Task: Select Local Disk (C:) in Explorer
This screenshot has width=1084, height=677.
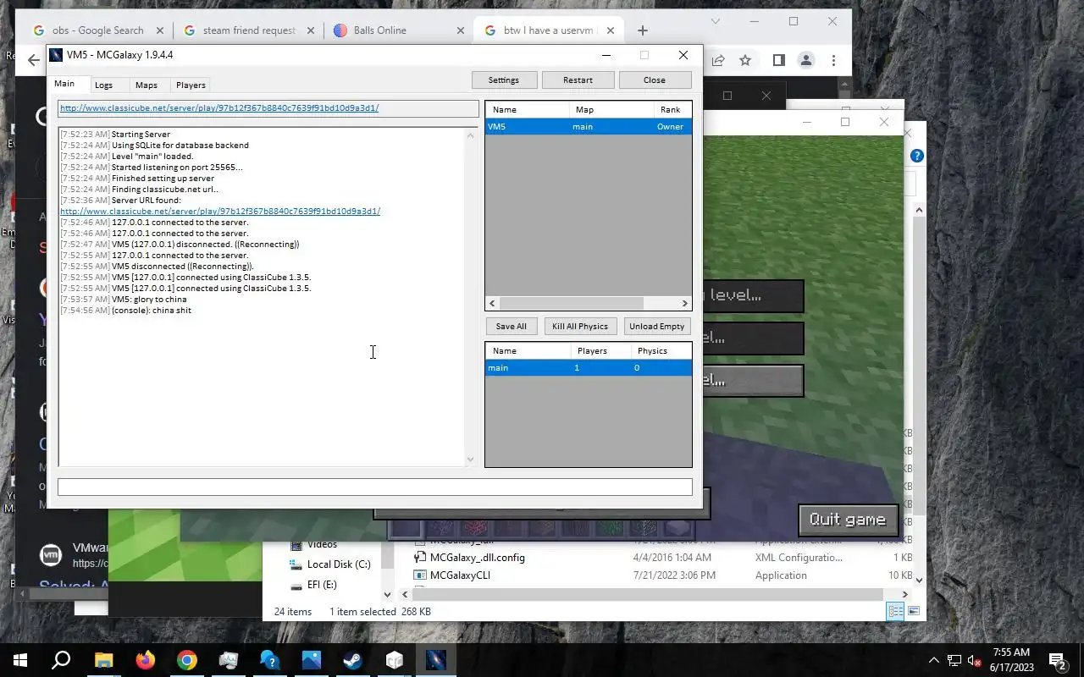Action: coord(330,564)
